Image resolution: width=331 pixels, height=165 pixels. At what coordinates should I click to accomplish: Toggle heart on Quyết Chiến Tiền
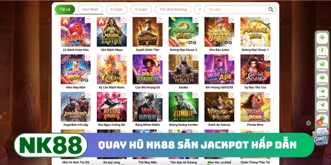pyautogui.click(x=159, y=20)
